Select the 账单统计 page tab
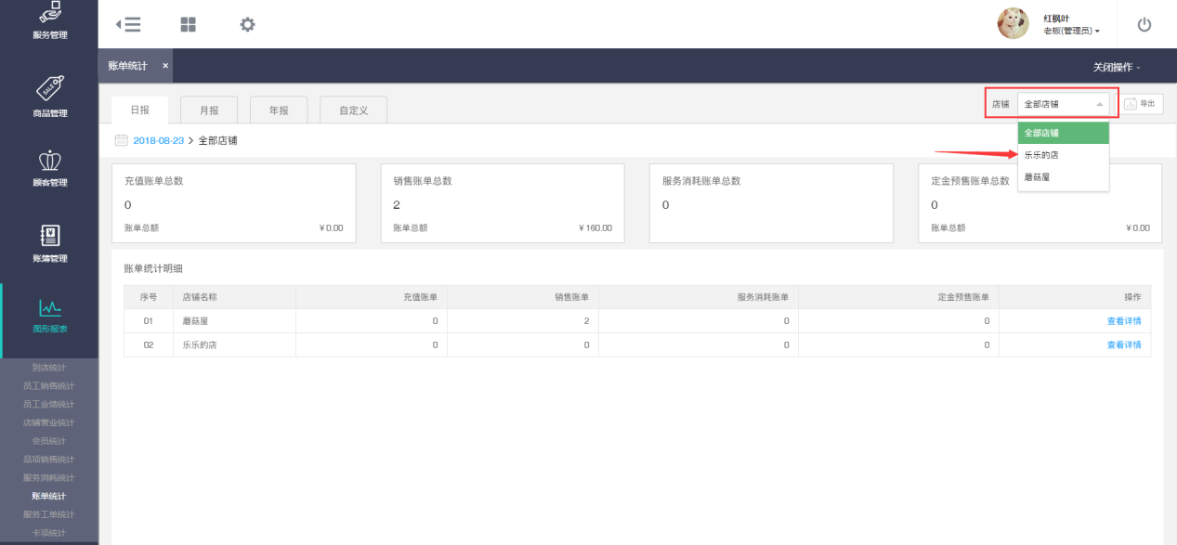Viewport: 1177px width, 545px height. 135,66
